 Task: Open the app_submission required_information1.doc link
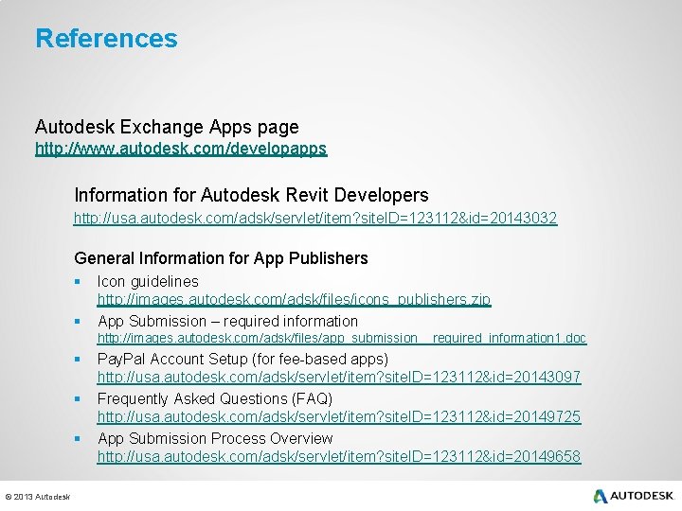(342, 338)
